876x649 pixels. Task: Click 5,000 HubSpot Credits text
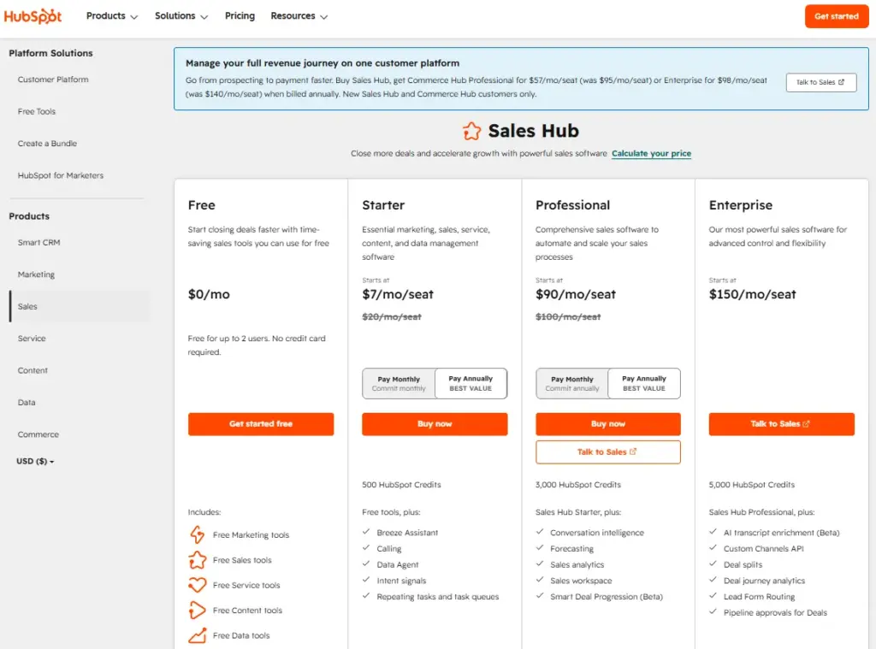click(751, 485)
